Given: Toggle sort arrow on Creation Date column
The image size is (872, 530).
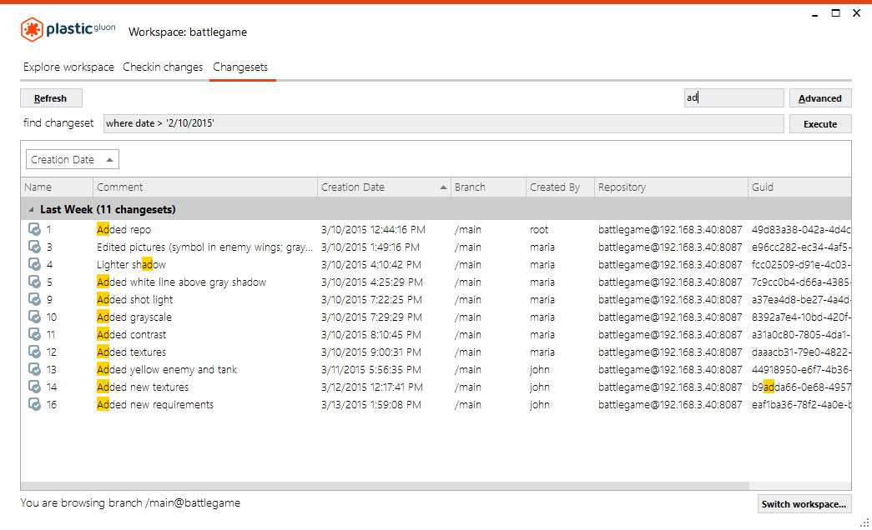Looking at the screenshot, I should point(443,187).
